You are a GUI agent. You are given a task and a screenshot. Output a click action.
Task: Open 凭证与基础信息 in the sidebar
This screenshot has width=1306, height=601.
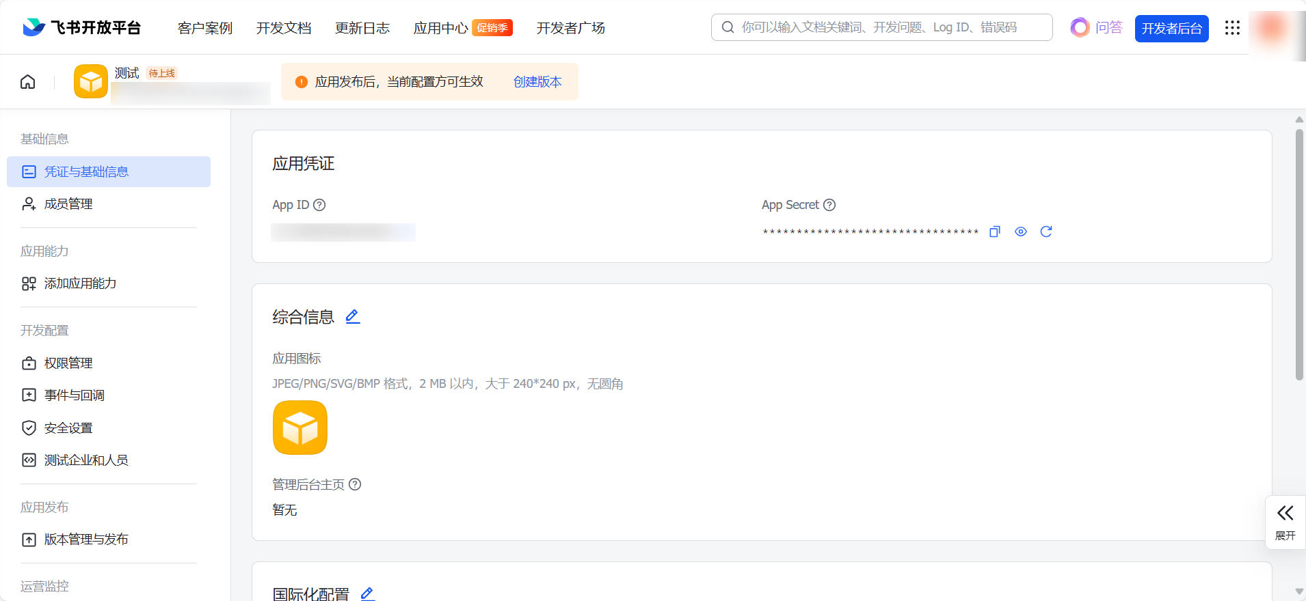(x=109, y=171)
